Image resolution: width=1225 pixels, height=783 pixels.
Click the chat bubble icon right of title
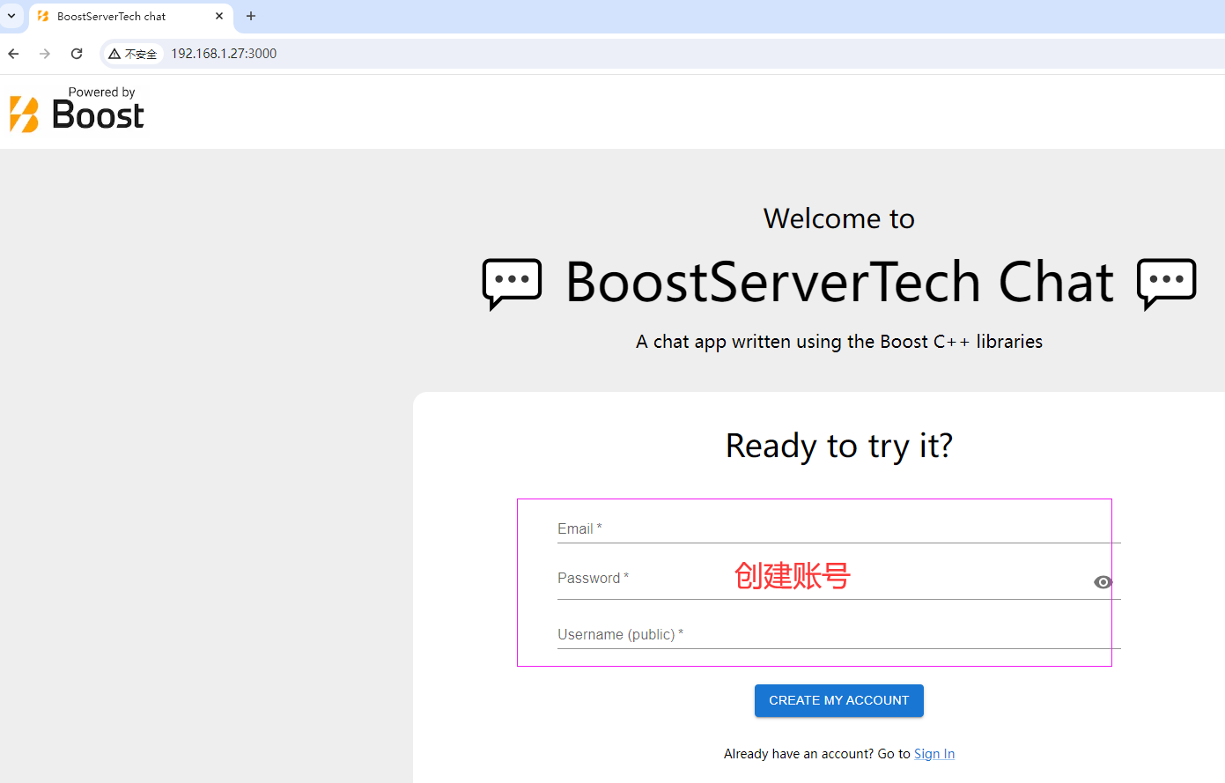pos(1167,284)
